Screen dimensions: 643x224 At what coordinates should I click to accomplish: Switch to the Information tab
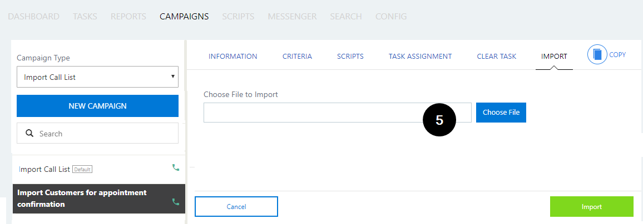pyautogui.click(x=233, y=57)
